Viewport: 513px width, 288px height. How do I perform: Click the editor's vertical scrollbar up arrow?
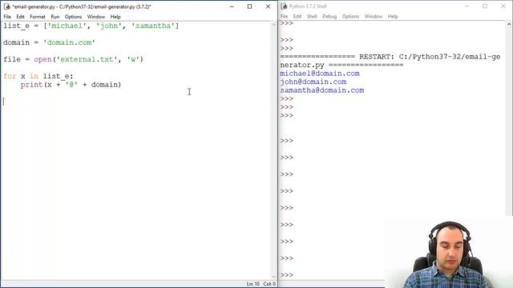click(x=274, y=25)
